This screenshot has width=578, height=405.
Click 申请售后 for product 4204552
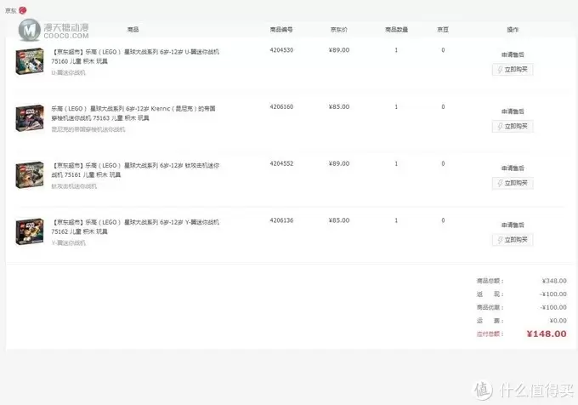click(x=513, y=168)
